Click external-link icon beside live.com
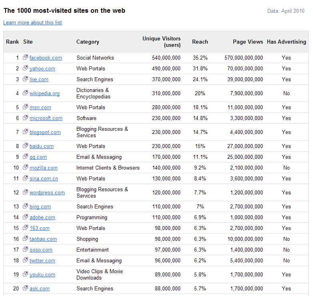 click(25, 79)
